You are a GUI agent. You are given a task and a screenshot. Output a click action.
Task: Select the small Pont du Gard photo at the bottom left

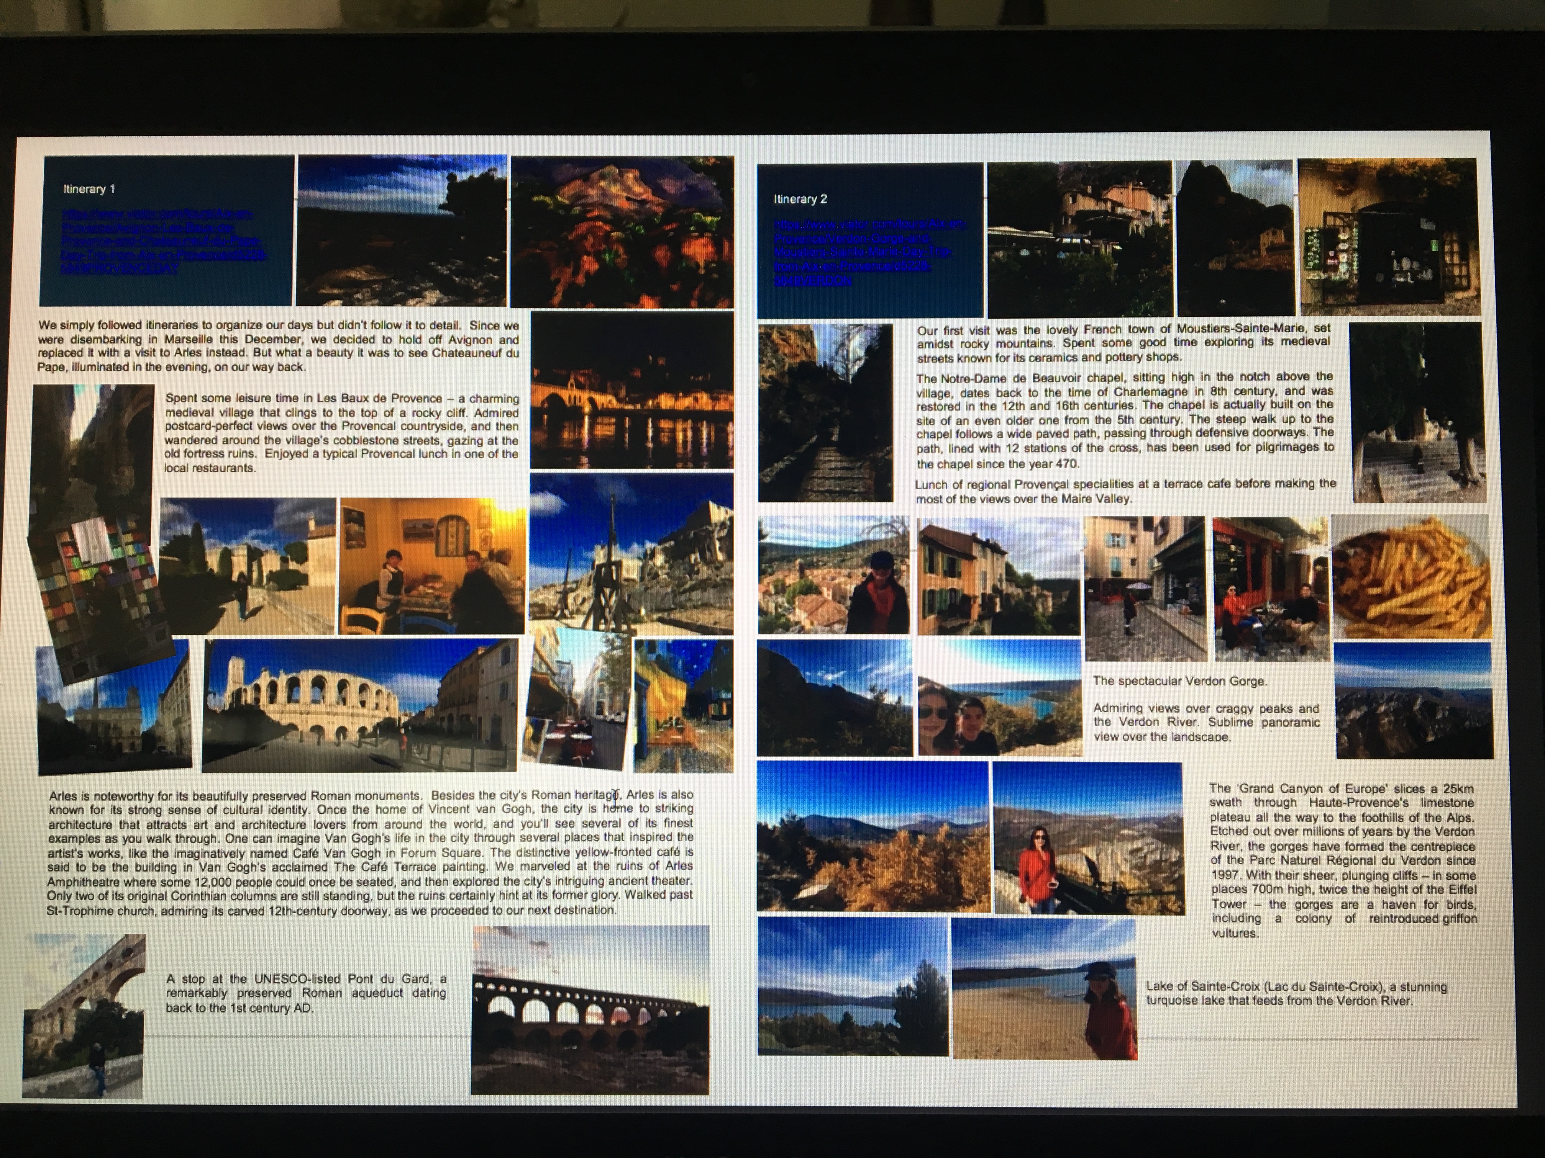click(x=84, y=1016)
